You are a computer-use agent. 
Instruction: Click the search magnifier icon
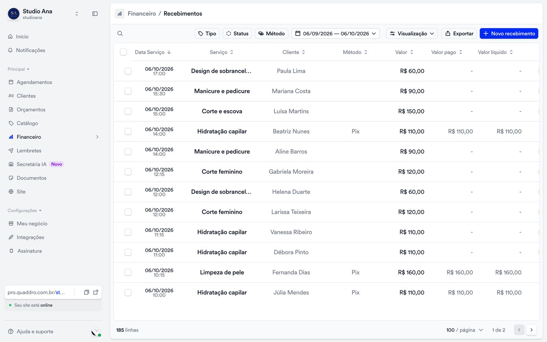click(x=120, y=34)
